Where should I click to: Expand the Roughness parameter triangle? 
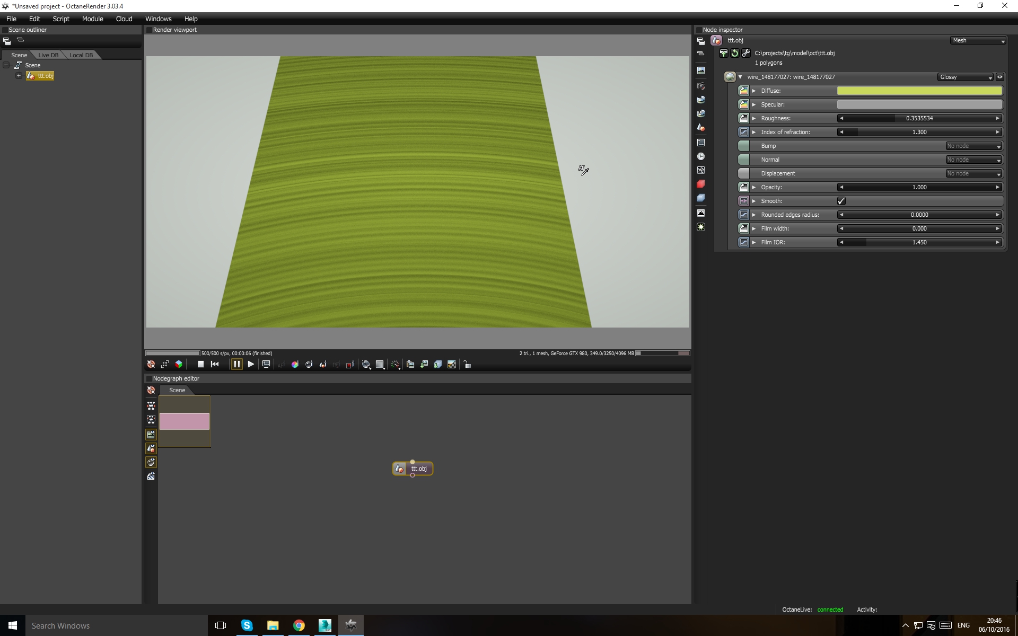pos(754,118)
